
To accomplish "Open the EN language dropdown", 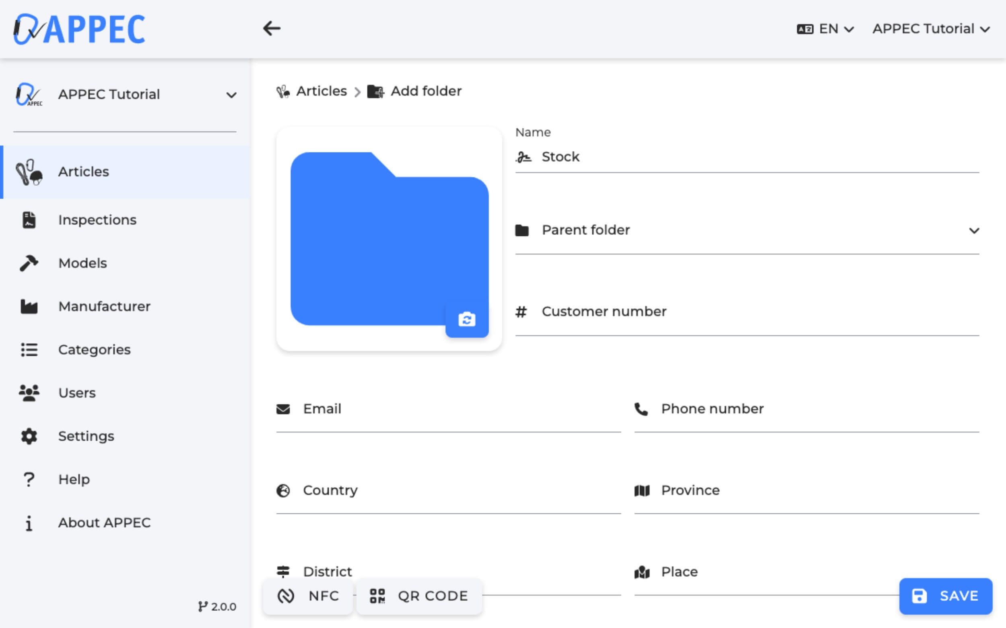I will [x=825, y=29].
